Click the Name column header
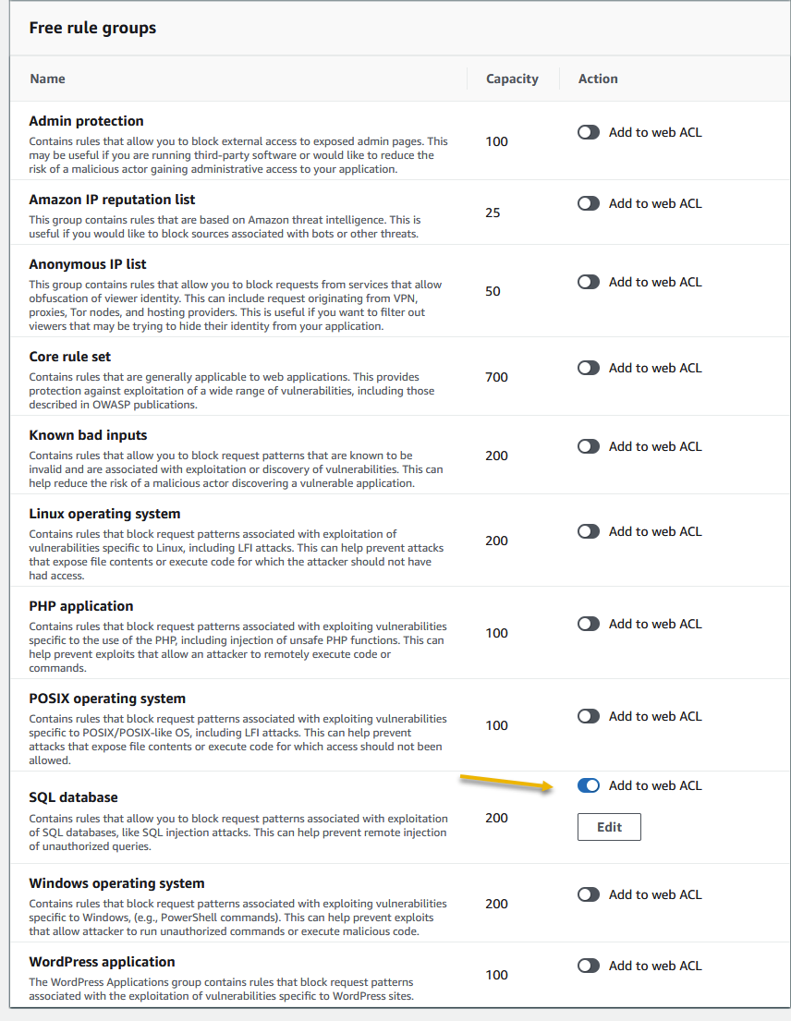Image resolution: width=791 pixels, height=1021 pixels. (47, 79)
